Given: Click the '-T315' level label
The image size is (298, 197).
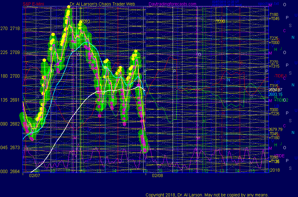Looking at the screenshot, I should click(274, 86).
